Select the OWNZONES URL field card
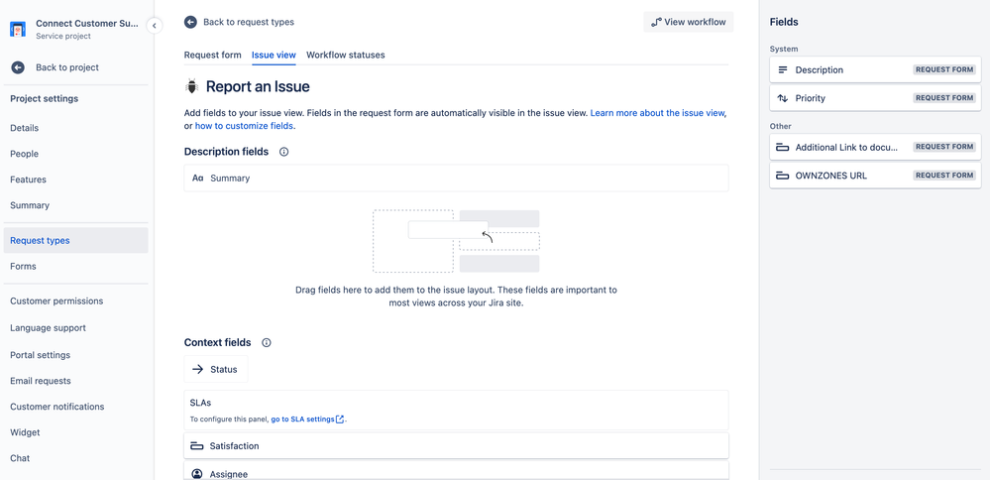Screen dimensions: 990x480 pyautogui.click(x=875, y=175)
